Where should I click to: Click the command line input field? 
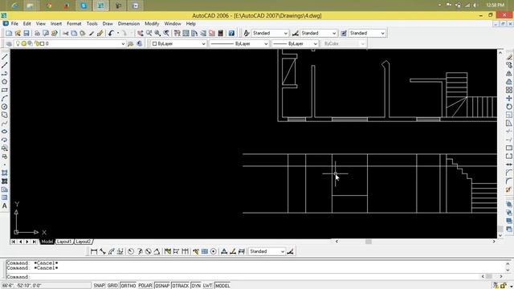243,276
